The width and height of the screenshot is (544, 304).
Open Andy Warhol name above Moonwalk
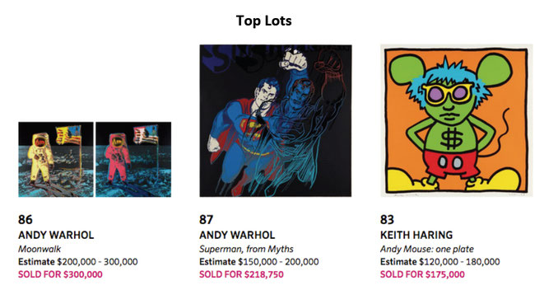(56, 235)
